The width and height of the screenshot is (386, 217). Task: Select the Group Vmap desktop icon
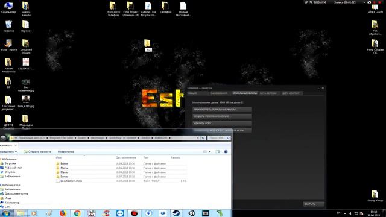coord(375,195)
